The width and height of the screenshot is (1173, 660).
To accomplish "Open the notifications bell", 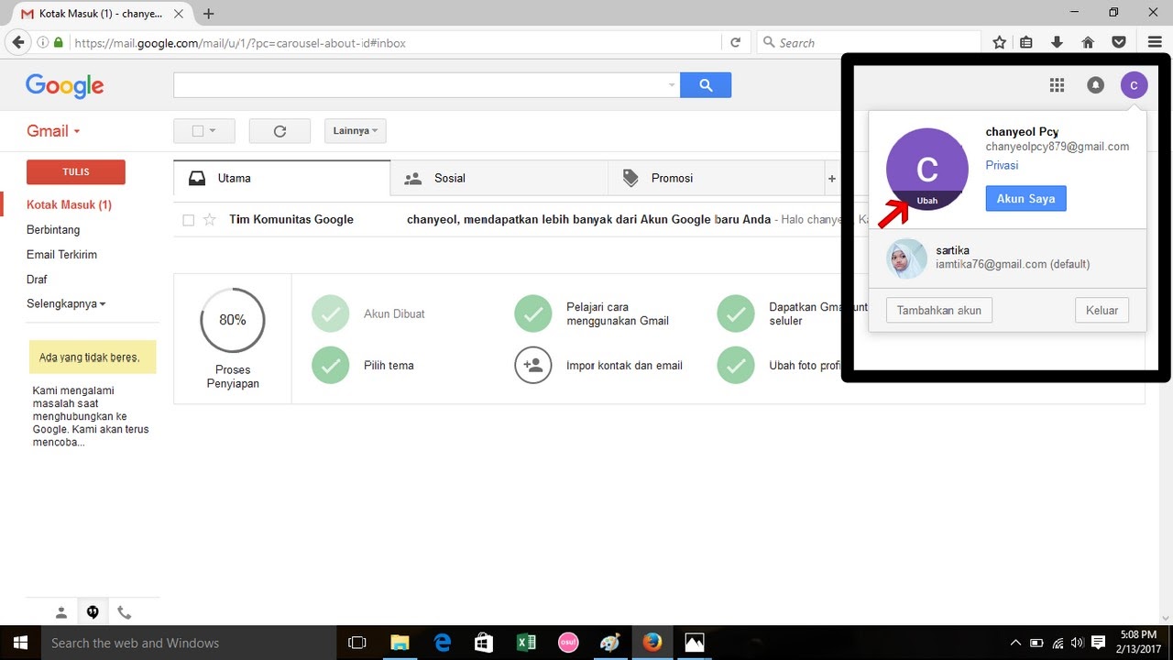I will (1095, 84).
